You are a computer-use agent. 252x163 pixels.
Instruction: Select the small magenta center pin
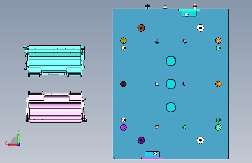185,84
